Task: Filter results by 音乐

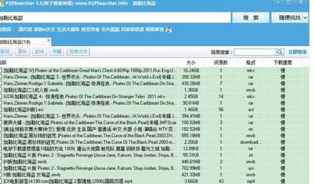Action: coord(22,52)
